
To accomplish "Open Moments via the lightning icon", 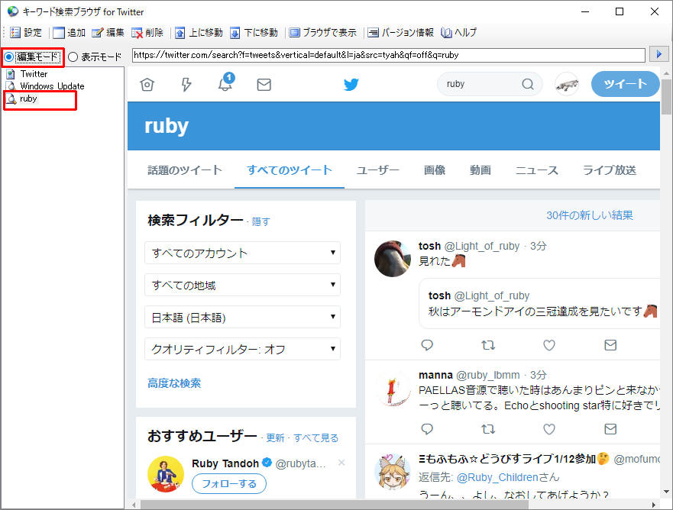I will (186, 85).
